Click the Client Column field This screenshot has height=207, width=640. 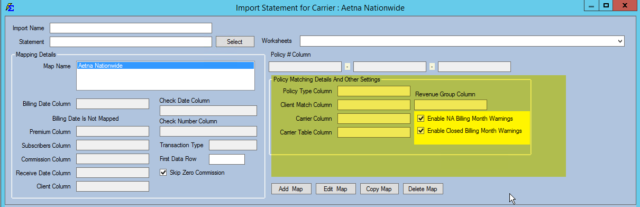point(113,186)
